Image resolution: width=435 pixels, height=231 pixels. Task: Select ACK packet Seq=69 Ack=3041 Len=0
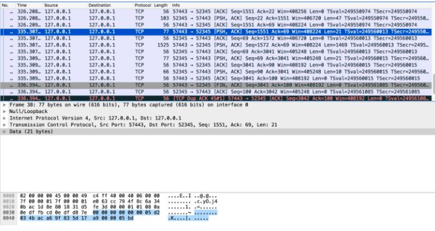coord(216,51)
